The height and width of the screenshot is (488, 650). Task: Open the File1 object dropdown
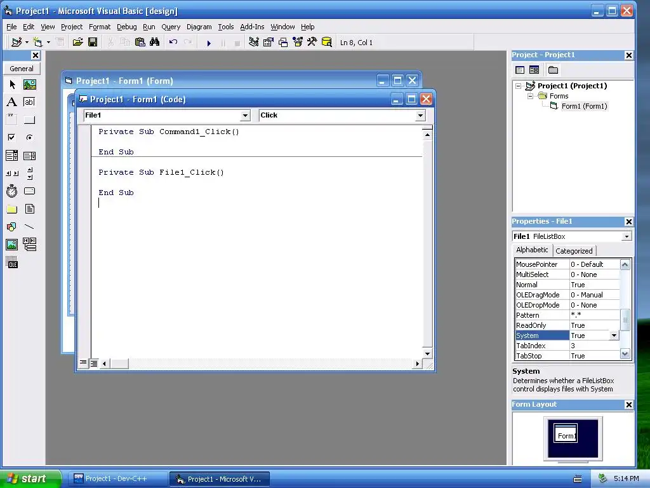coord(245,116)
